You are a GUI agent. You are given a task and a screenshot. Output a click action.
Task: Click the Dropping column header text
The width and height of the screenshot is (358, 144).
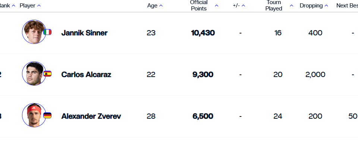click(311, 6)
